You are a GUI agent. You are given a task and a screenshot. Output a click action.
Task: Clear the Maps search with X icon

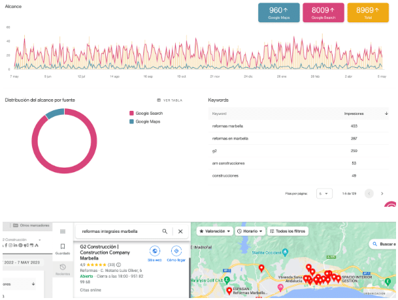tap(180, 231)
